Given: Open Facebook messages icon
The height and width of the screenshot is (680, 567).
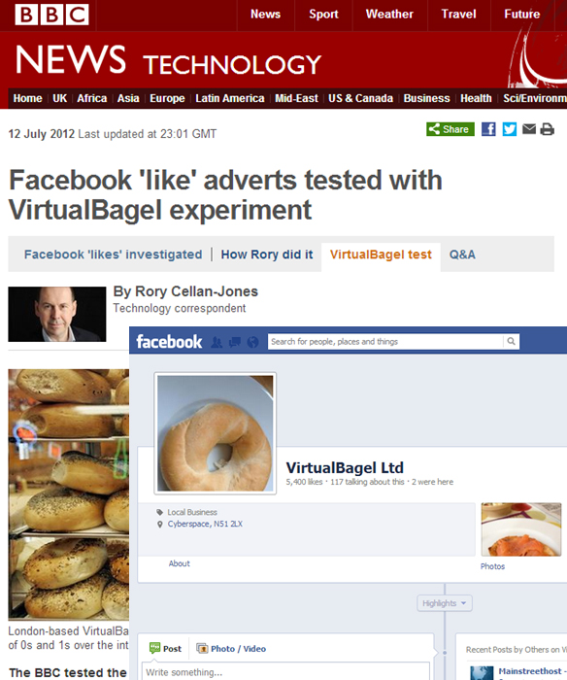Looking at the screenshot, I should [x=235, y=342].
